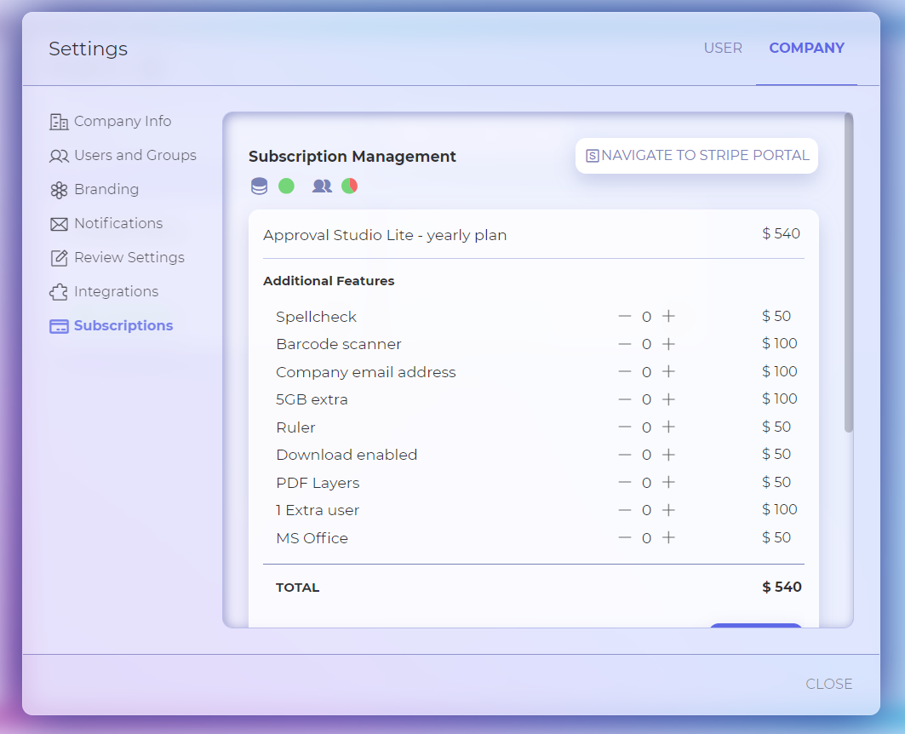This screenshot has height=734, width=905.
Task: Select Subscriptions in sidebar
Action: click(x=112, y=325)
